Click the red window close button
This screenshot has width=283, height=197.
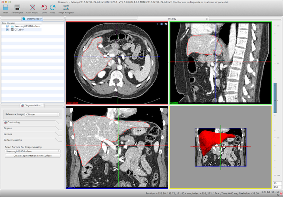2,2
